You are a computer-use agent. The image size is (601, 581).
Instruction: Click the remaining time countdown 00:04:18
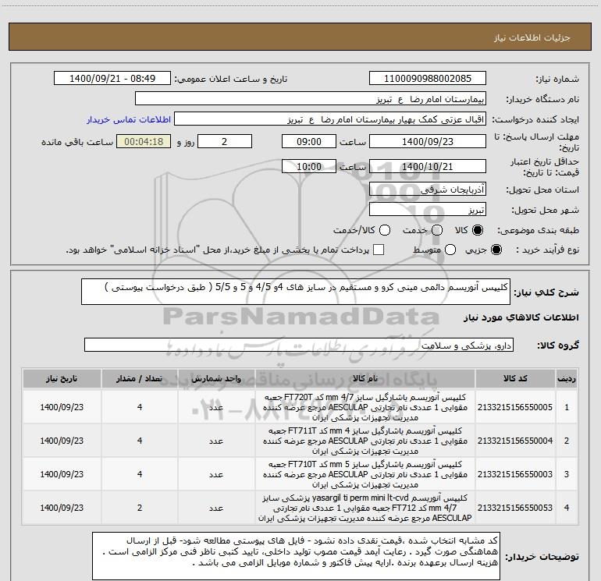144,141
